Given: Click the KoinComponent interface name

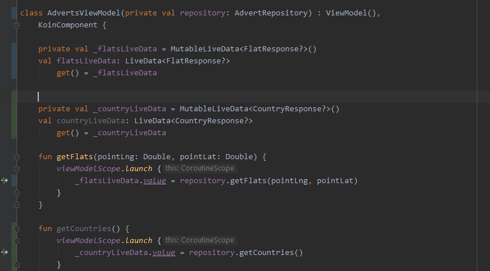Looking at the screenshot, I should (68, 25).
